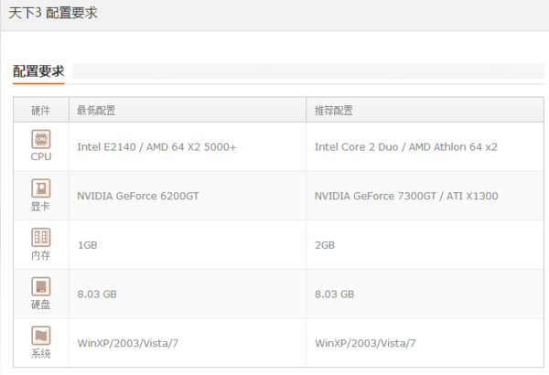Click the minimum 8.03 GB disk value
This screenshot has width=549, height=375.
tap(96, 295)
